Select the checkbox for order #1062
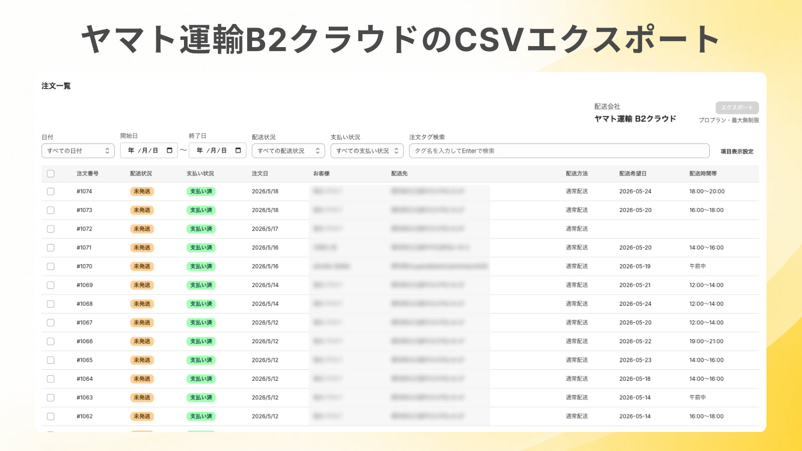The height and width of the screenshot is (451, 802). [x=51, y=416]
